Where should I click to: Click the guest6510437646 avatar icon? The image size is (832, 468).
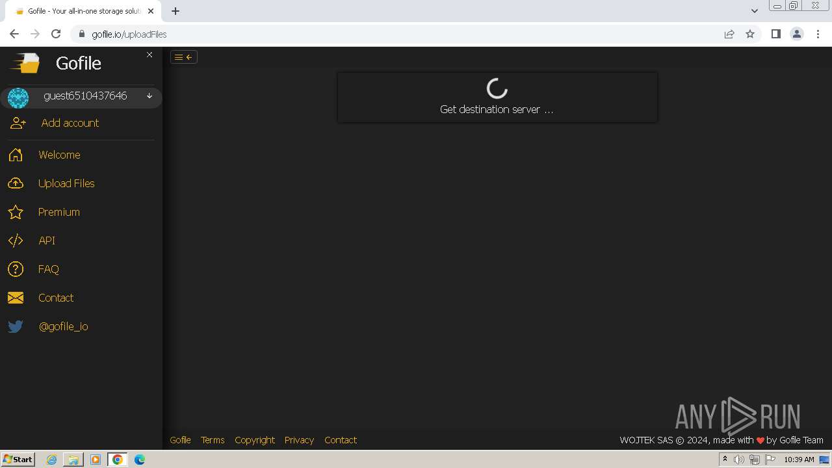18,97
